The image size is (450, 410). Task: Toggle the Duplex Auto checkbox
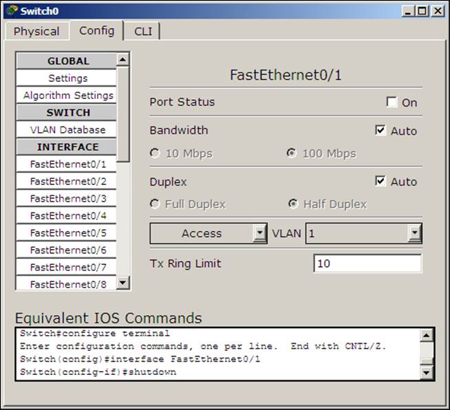click(x=381, y=181)
